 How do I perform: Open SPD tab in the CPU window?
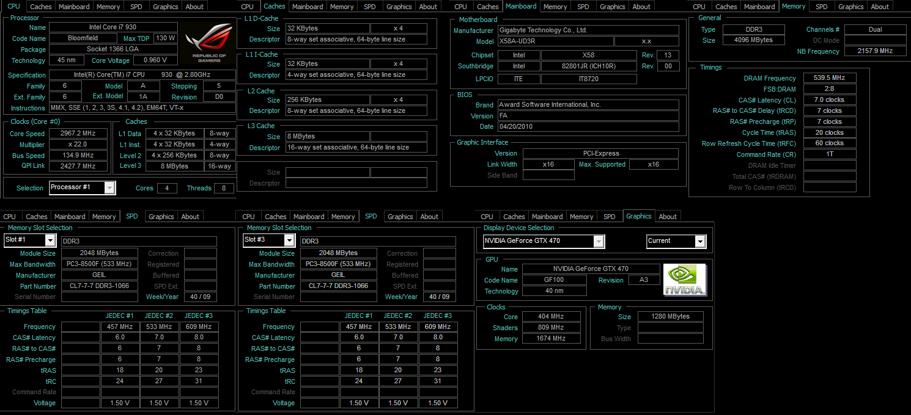(x=136, y=7)
